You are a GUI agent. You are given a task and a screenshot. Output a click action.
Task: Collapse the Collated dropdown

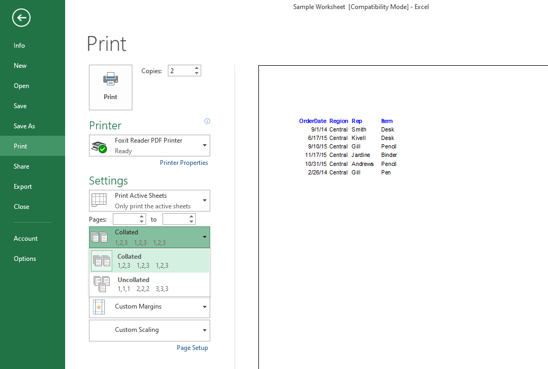click(204, 237)
